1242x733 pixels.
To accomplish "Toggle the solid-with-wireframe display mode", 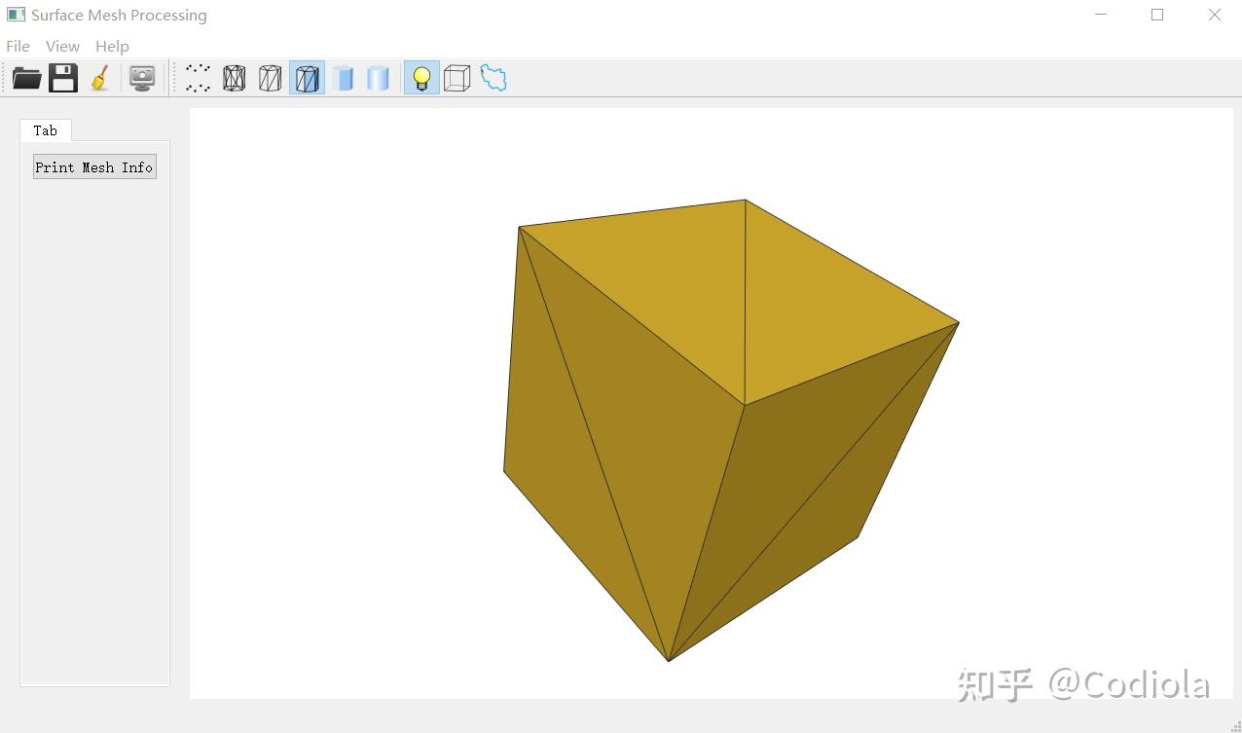I will (x=307, y=78).
